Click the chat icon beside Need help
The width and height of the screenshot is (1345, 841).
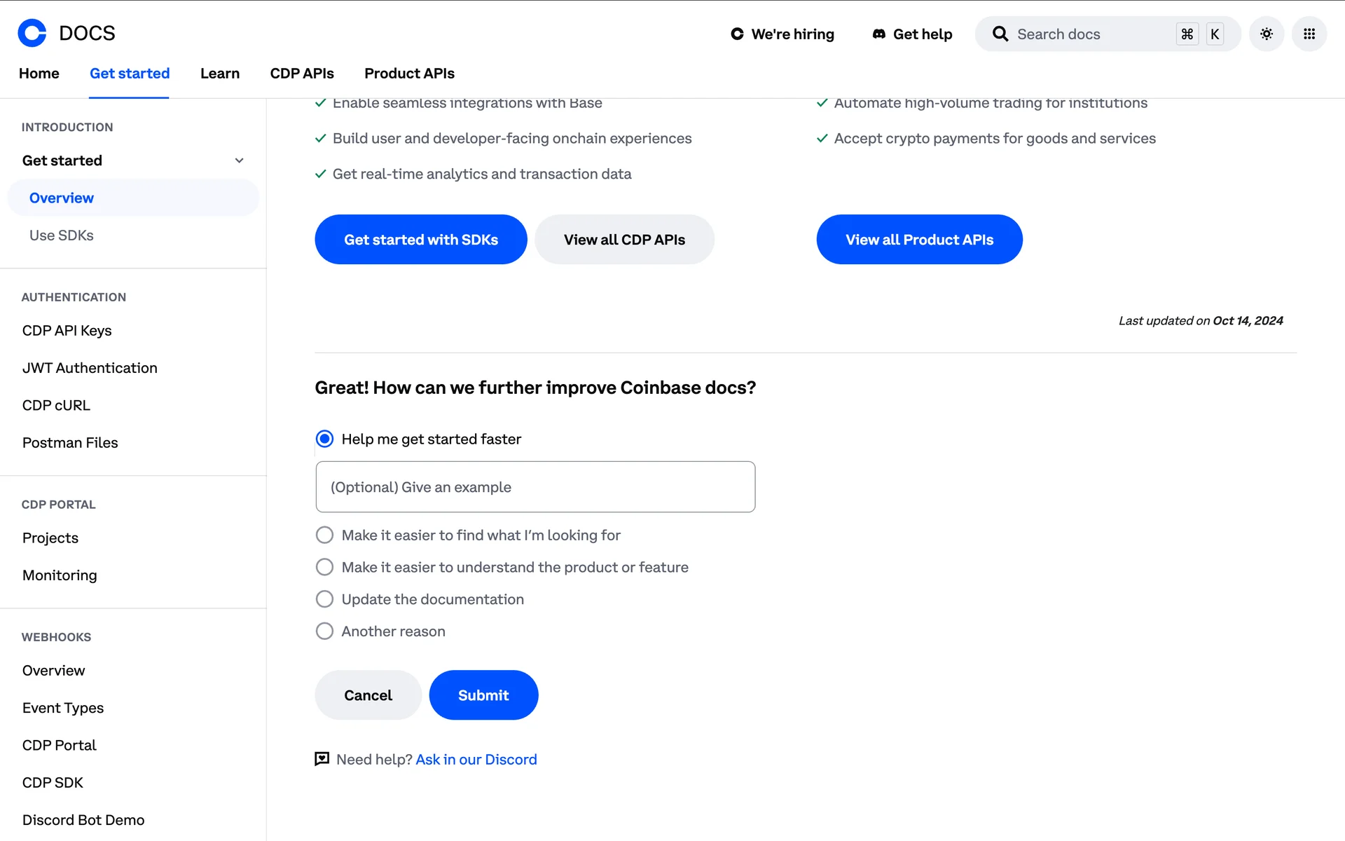[322, 759]
